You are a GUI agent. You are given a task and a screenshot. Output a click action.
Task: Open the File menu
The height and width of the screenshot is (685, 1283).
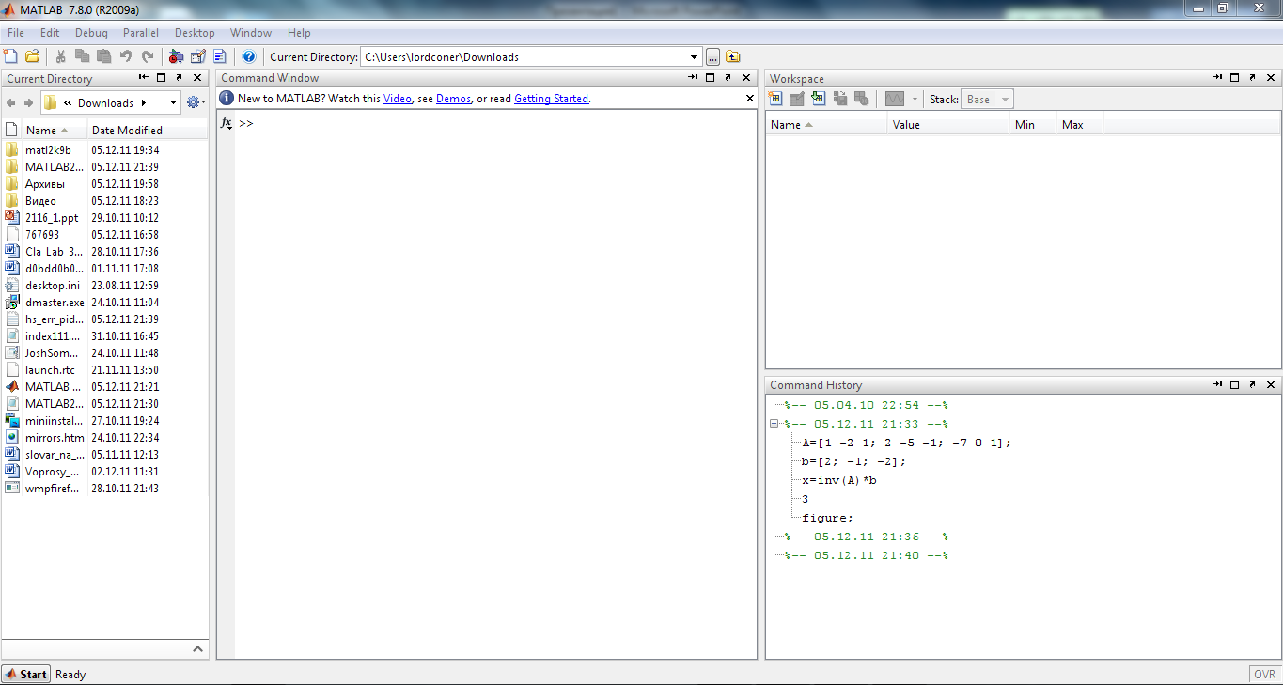click(x=16, y=33)
